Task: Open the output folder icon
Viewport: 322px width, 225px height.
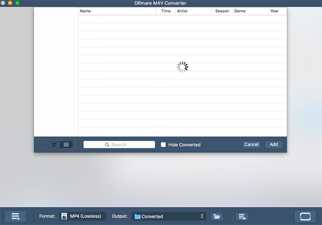Action: (x=217, y=216)
